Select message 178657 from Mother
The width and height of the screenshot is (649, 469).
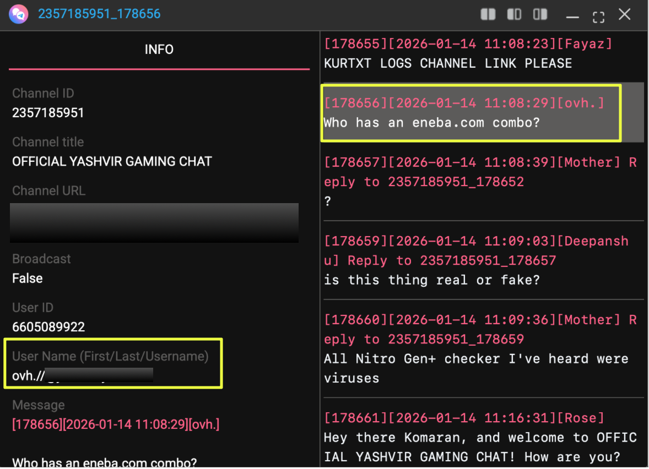coord(479,182)
